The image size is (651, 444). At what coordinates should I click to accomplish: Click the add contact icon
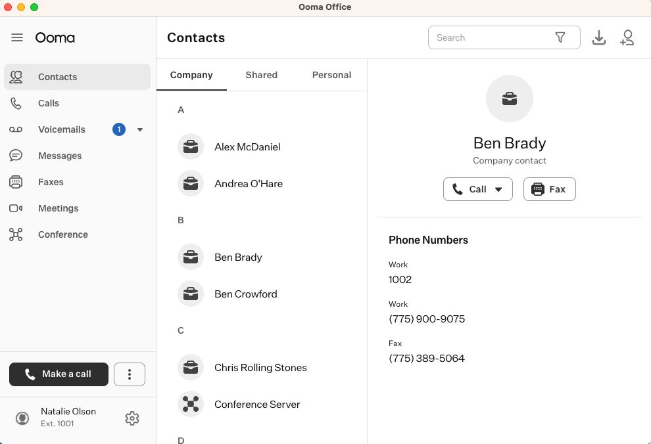627,37
